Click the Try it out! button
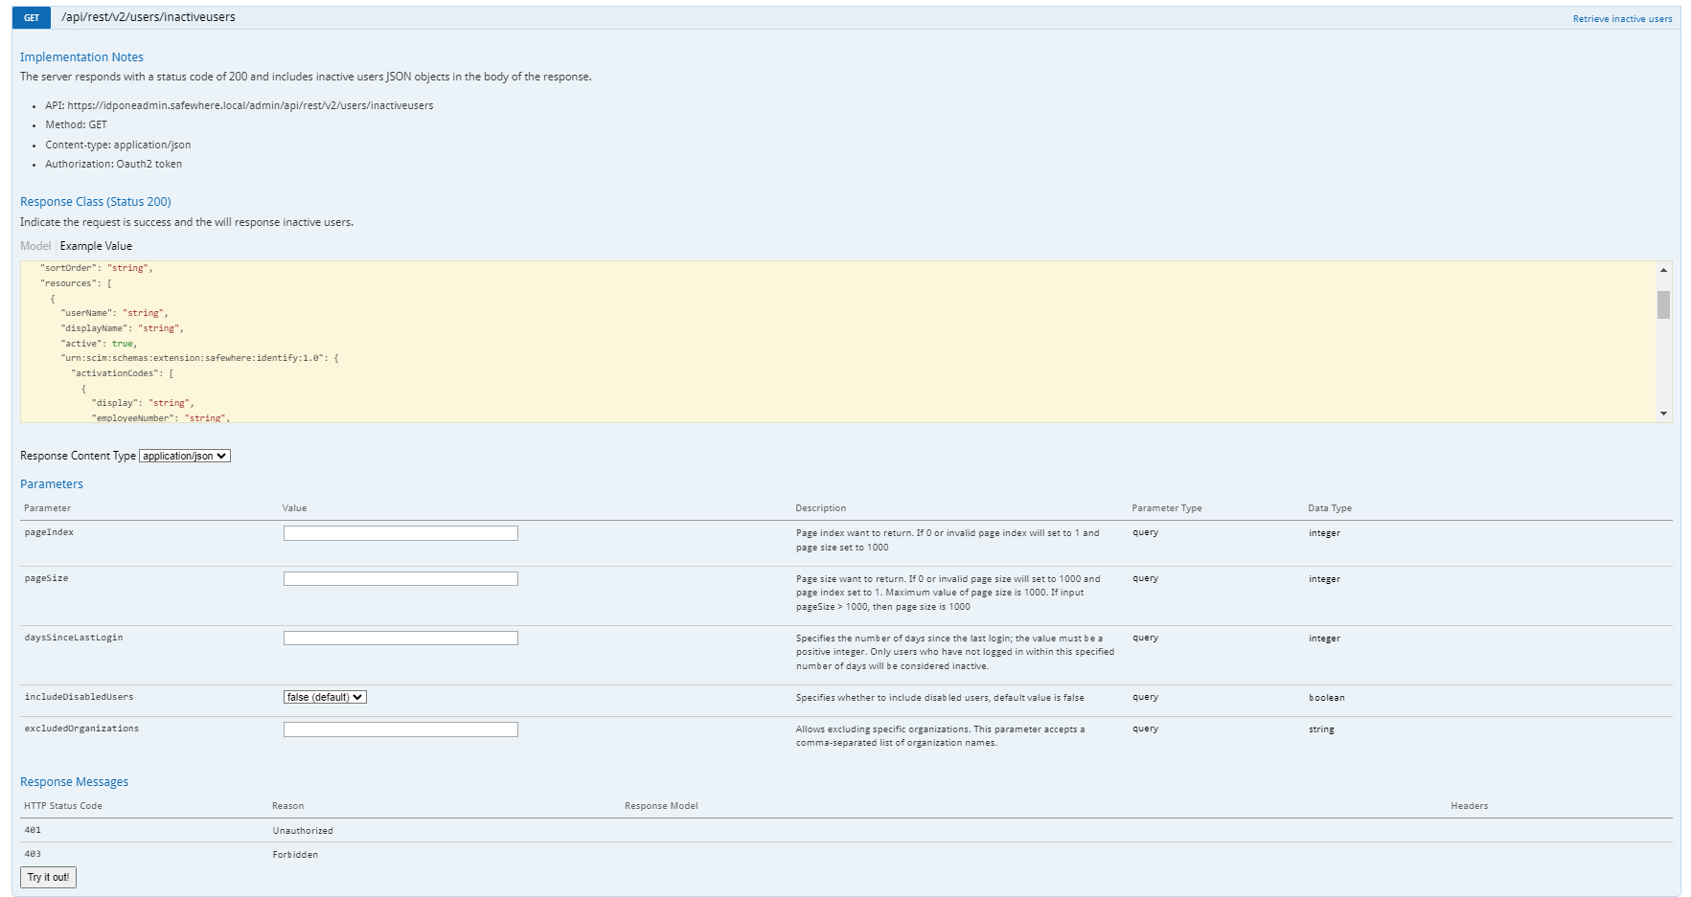1691x897 pixels. pos(48,877)
